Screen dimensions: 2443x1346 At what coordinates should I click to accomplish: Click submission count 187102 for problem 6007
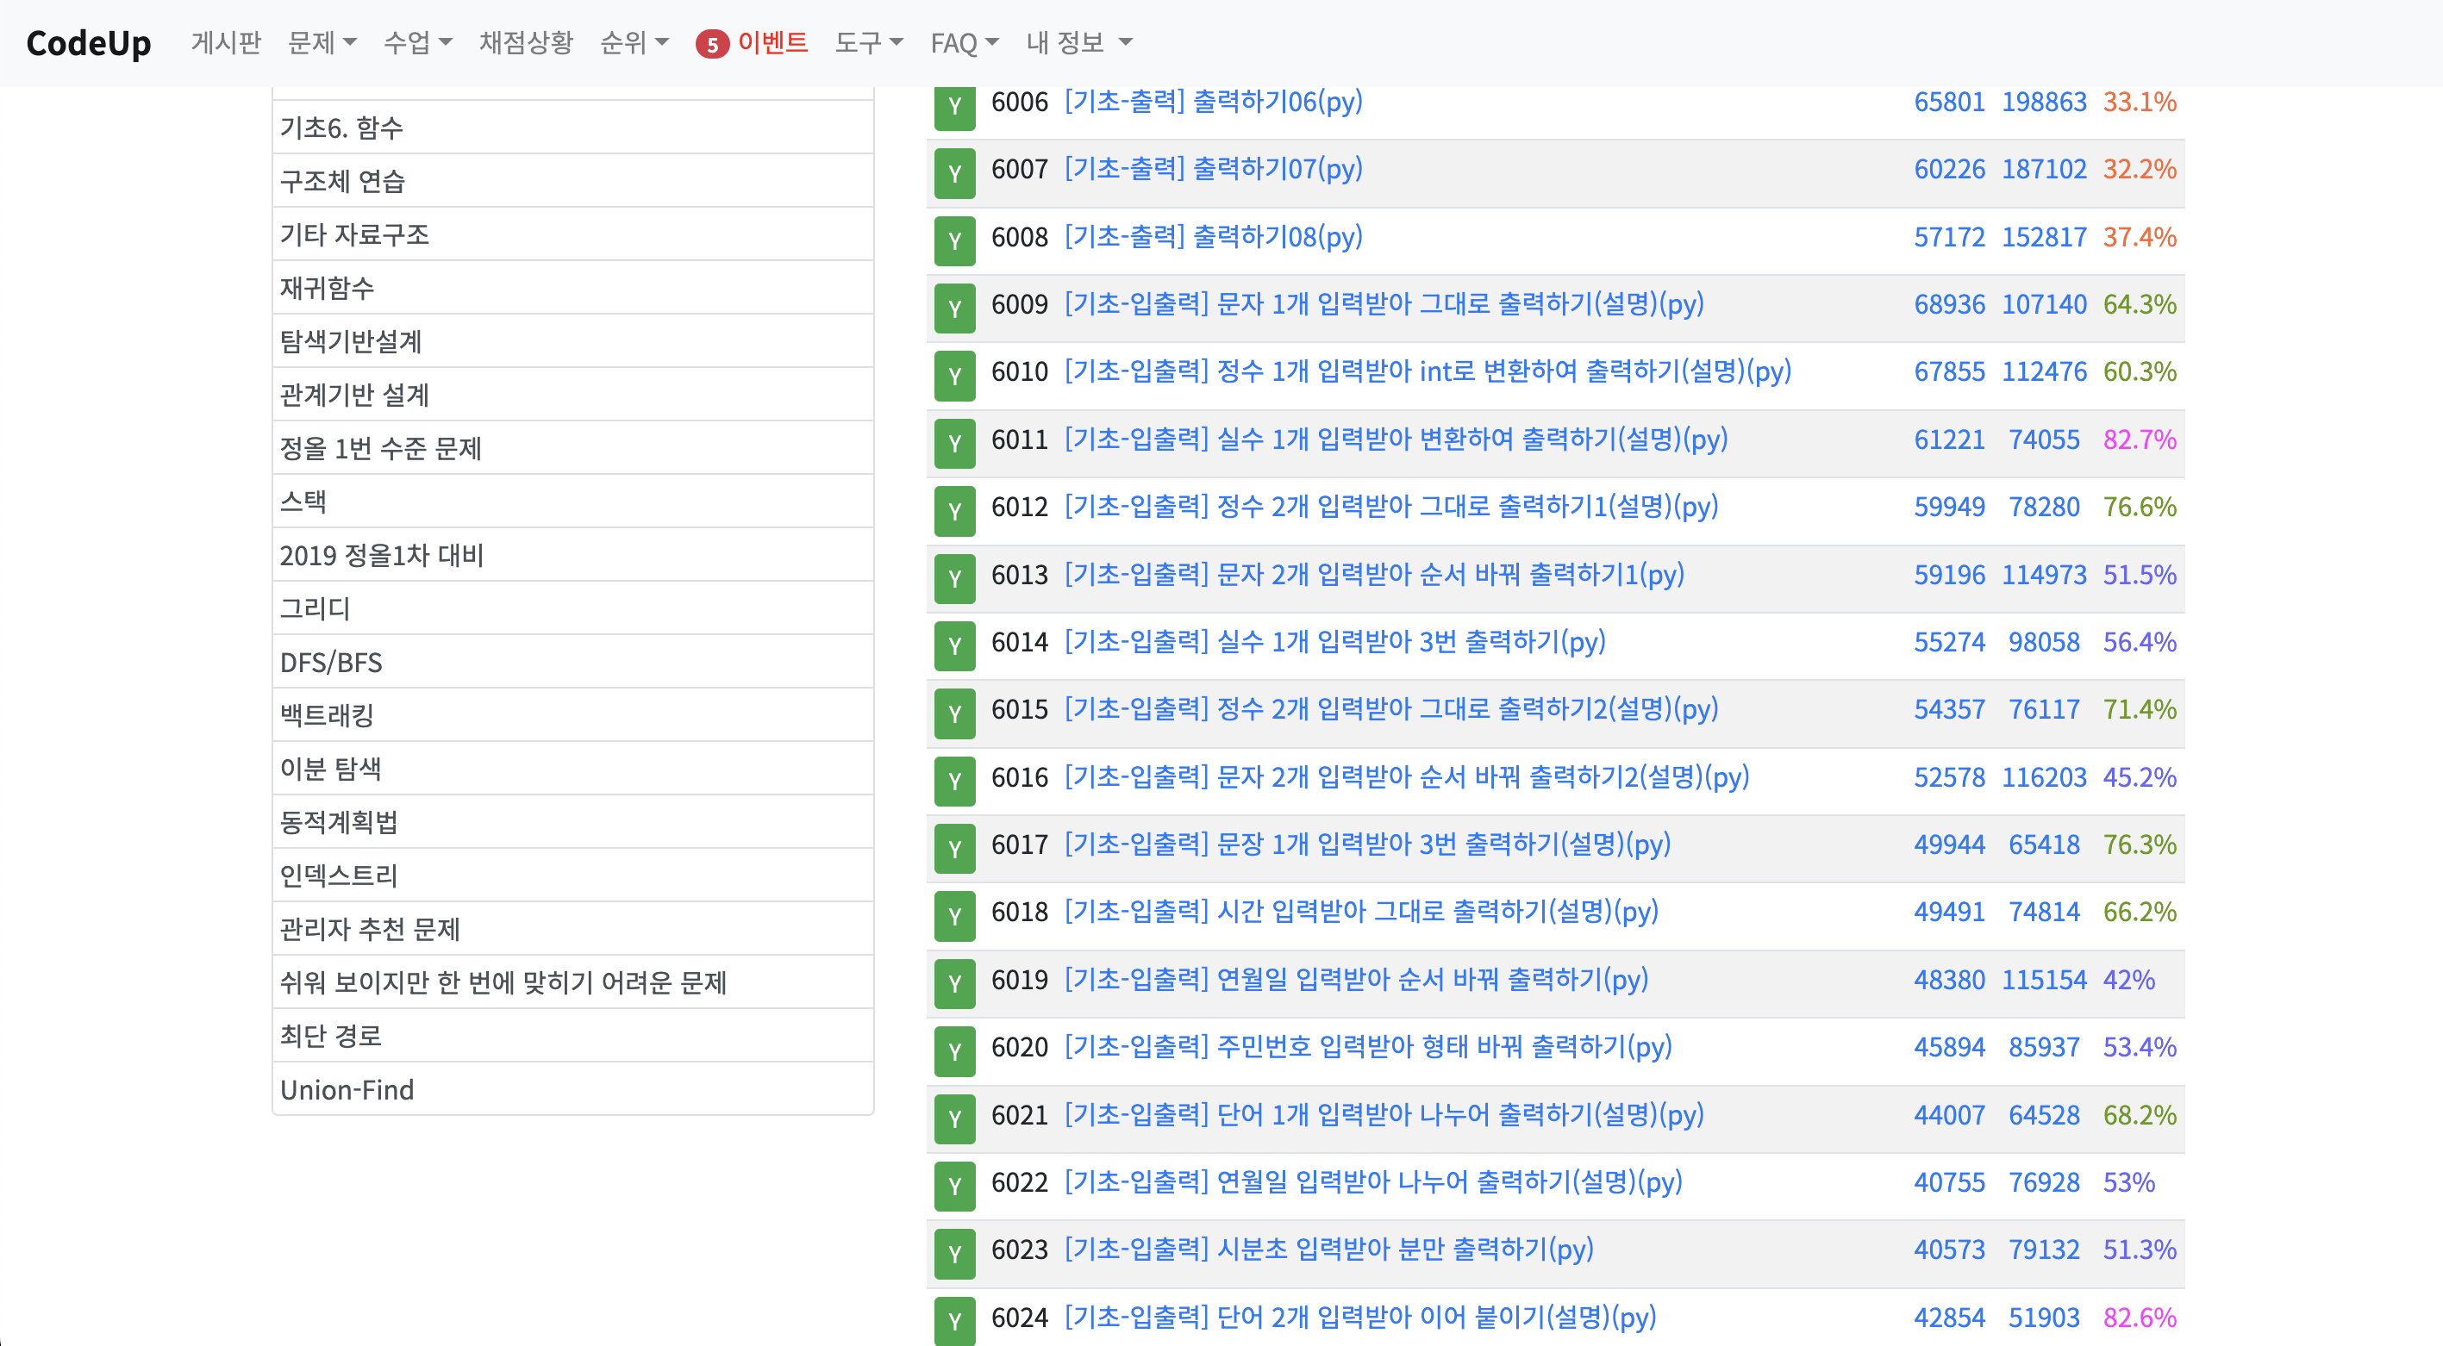point(2044,169)
